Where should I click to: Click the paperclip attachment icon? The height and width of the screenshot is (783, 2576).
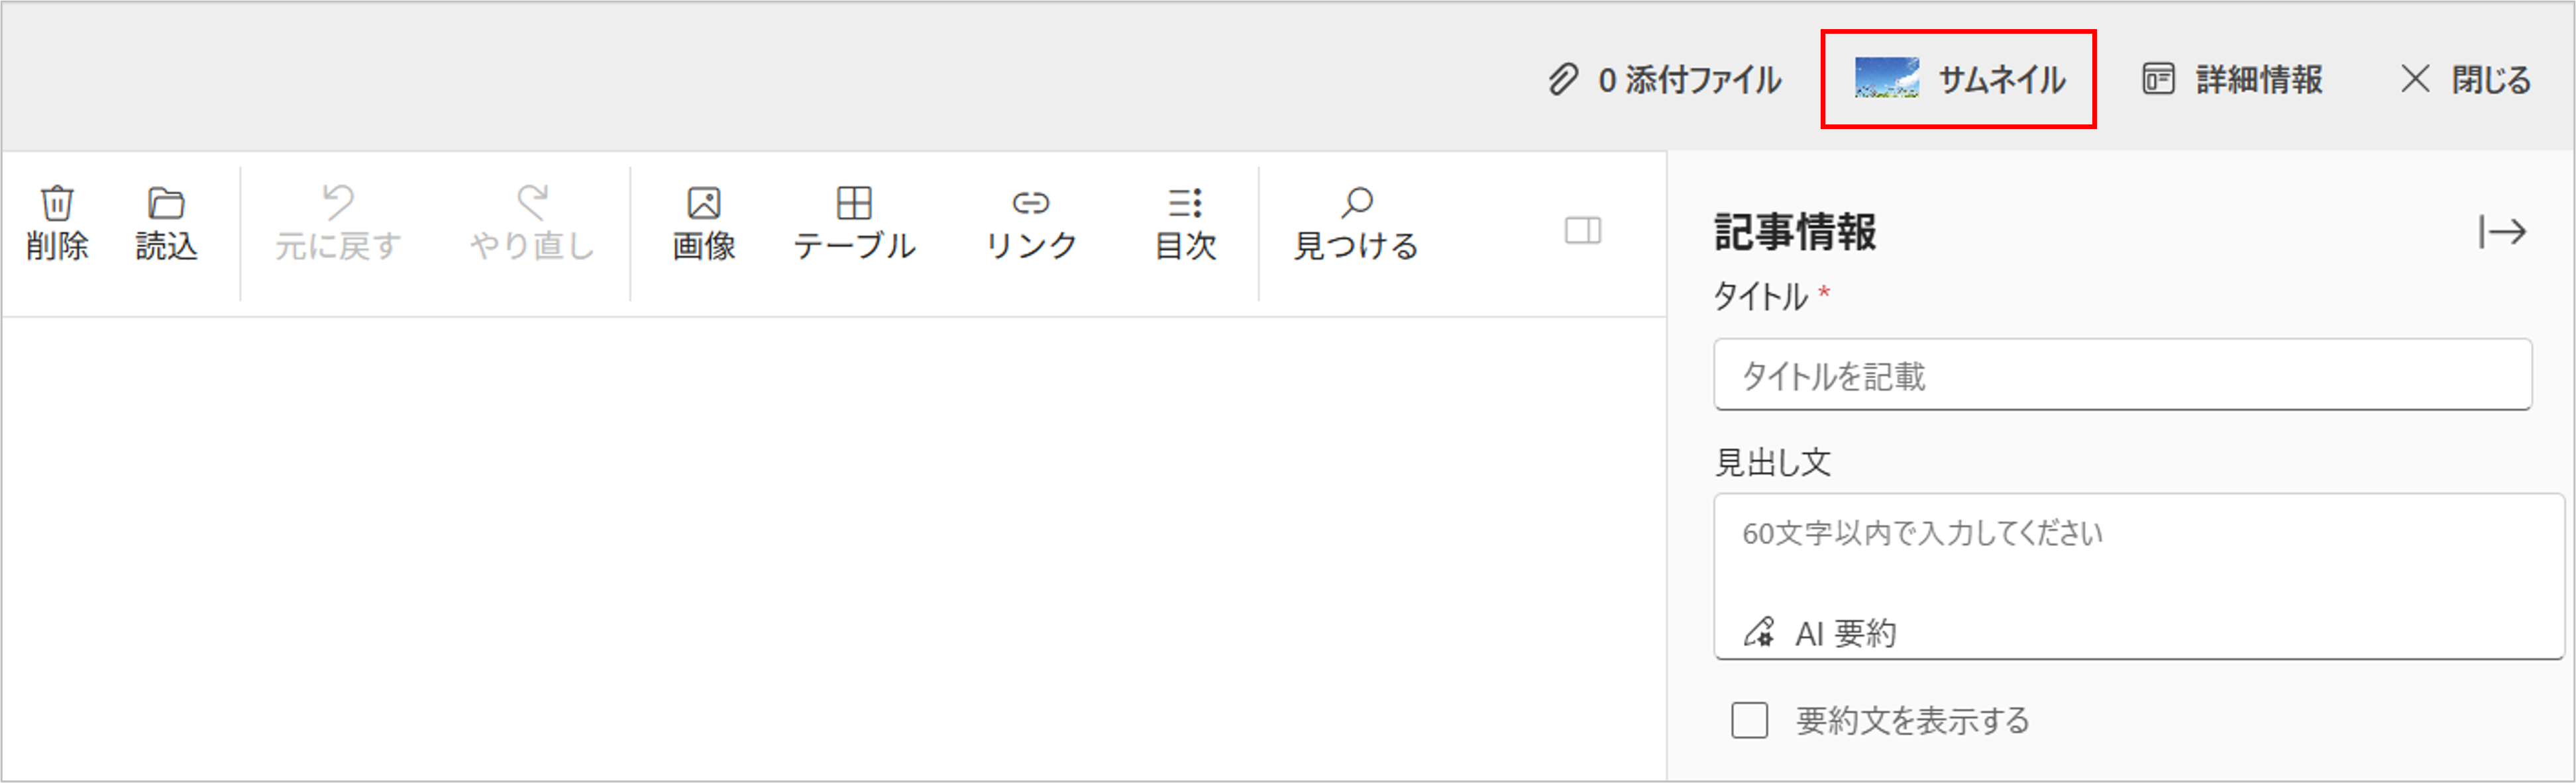point(1563,80)
